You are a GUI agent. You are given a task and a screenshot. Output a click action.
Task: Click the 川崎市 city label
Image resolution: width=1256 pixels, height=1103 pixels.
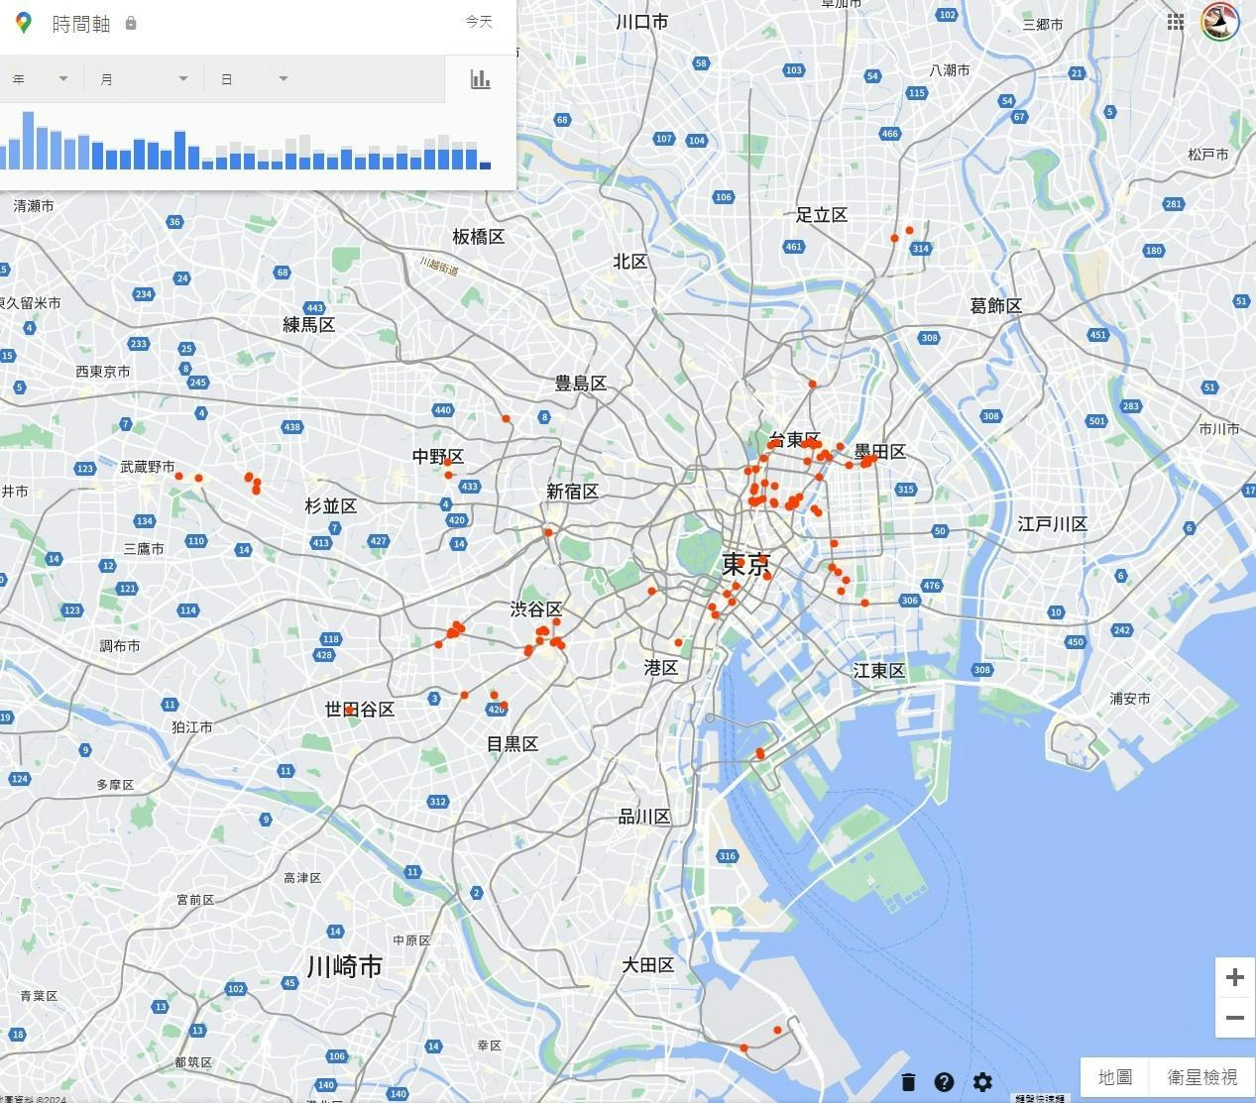coord(344,967)
